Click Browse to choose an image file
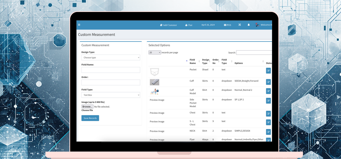Screen dimensions: 341x159 click(87, 107)
